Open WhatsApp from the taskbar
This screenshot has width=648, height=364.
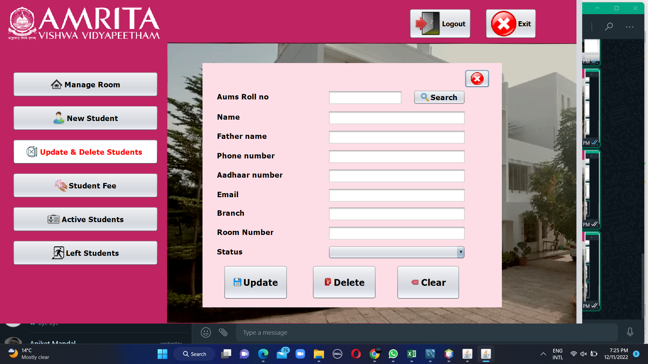[x=393, y=354]
